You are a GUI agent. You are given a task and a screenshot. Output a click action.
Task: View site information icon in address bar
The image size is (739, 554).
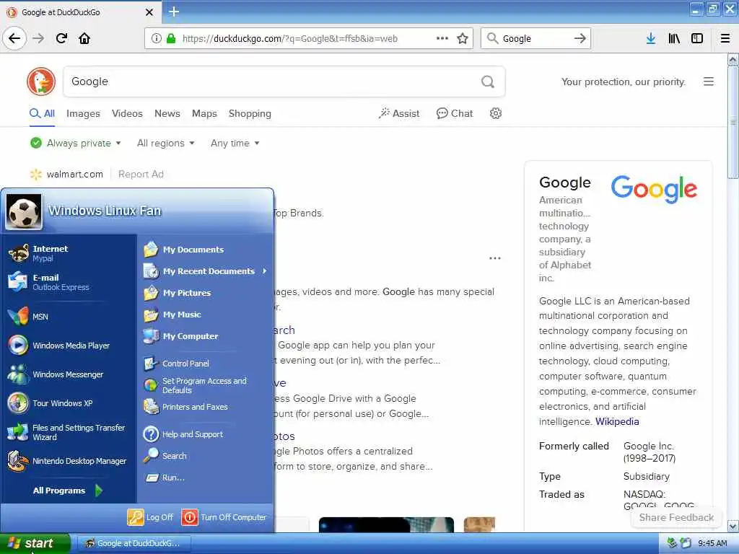(156, 38)
